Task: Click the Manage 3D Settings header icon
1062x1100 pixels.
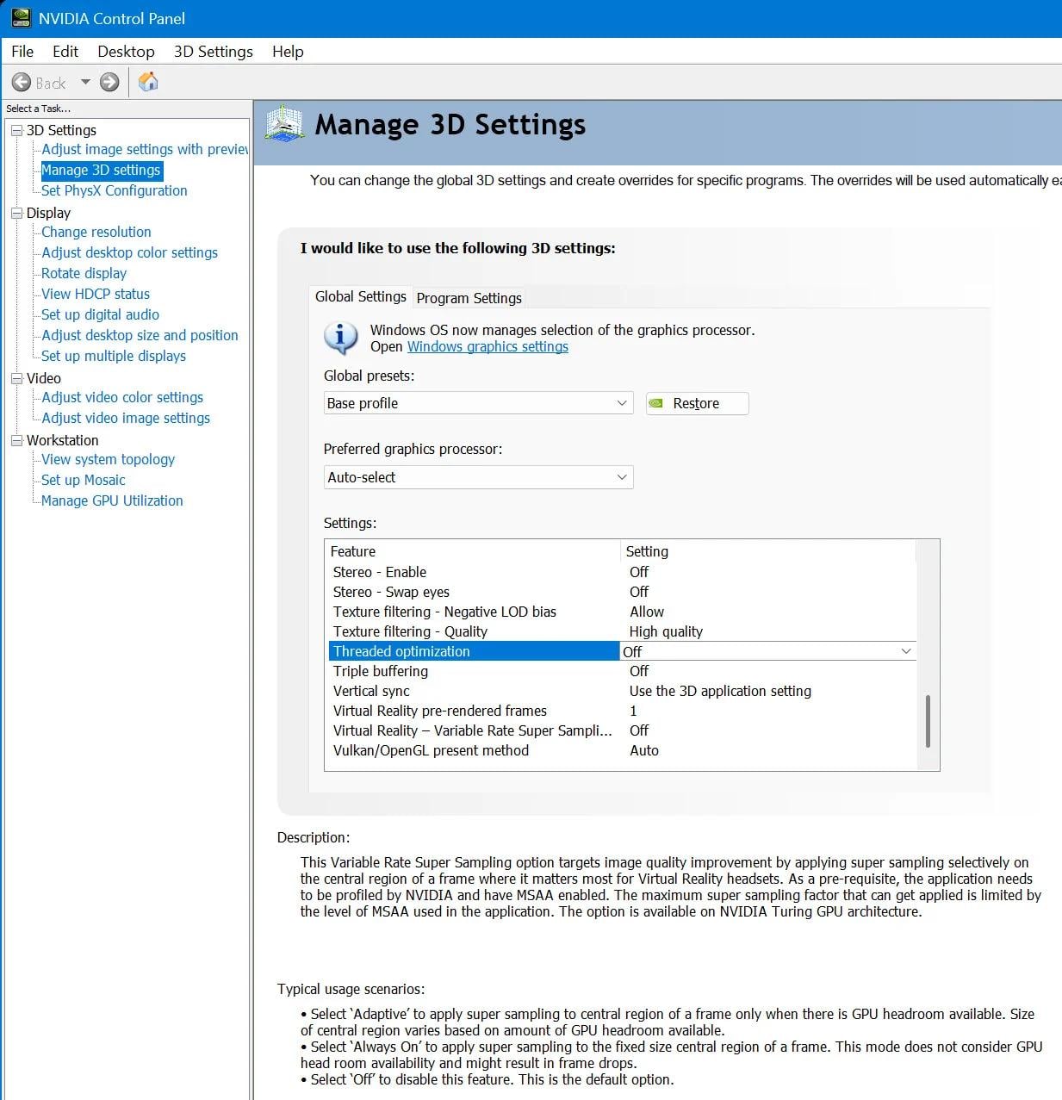Action: tap(285, 124)
